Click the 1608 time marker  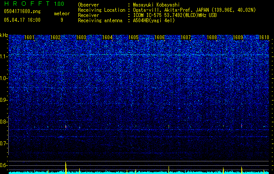click(x=212, y=37)
